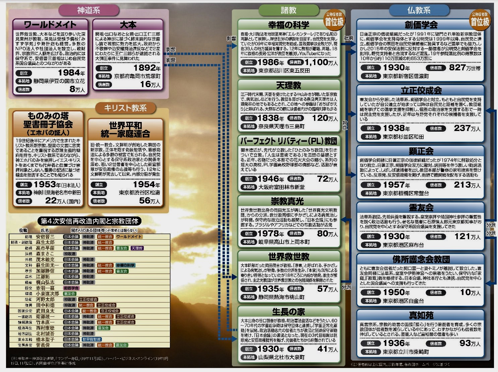Click the 創立 label in 天理教 card
Screen dimensions: 498x372
[249, 118]
